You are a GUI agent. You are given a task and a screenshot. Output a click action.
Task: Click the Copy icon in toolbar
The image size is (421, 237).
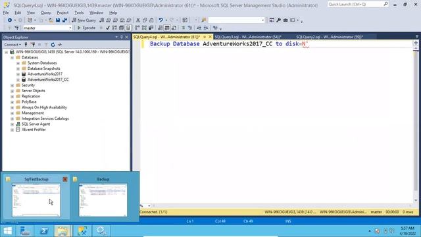[145, 20]
